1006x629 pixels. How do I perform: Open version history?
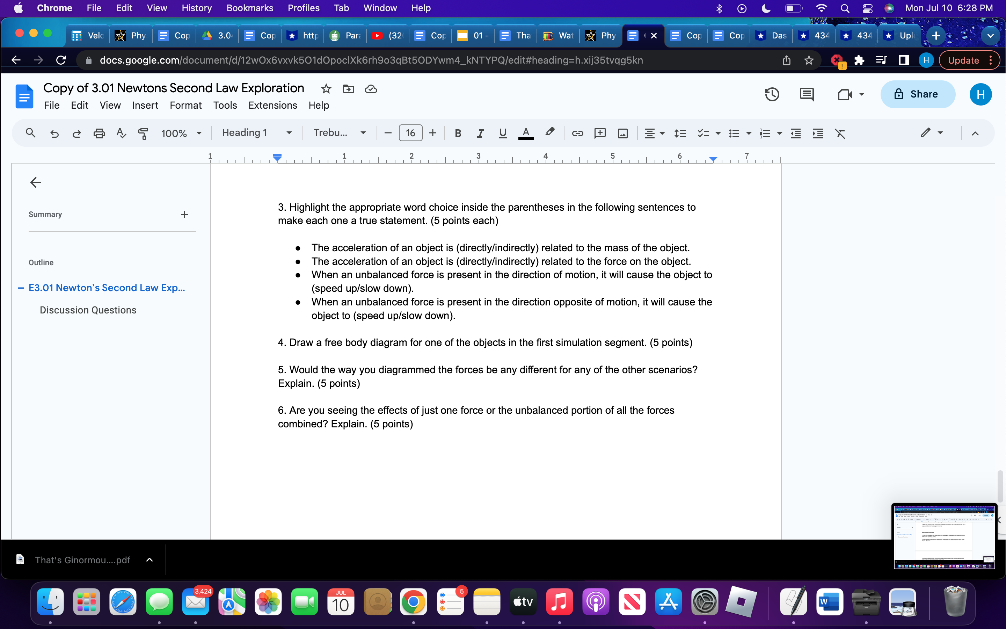click(772, 94)
